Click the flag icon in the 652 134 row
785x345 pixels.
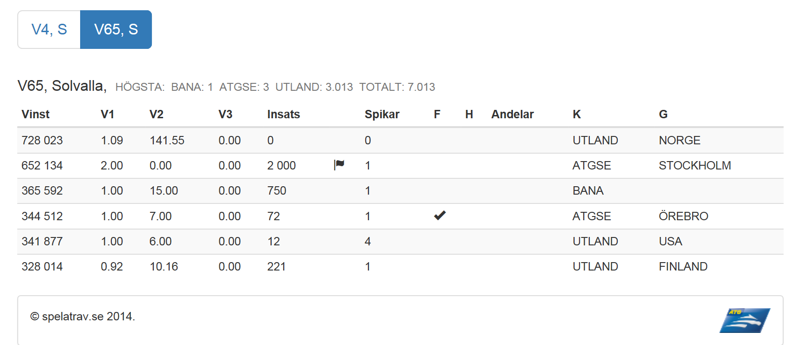click(x=339, y=165)
